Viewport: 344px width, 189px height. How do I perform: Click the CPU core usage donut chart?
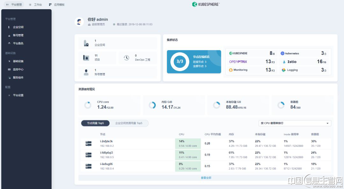point(88,105)
